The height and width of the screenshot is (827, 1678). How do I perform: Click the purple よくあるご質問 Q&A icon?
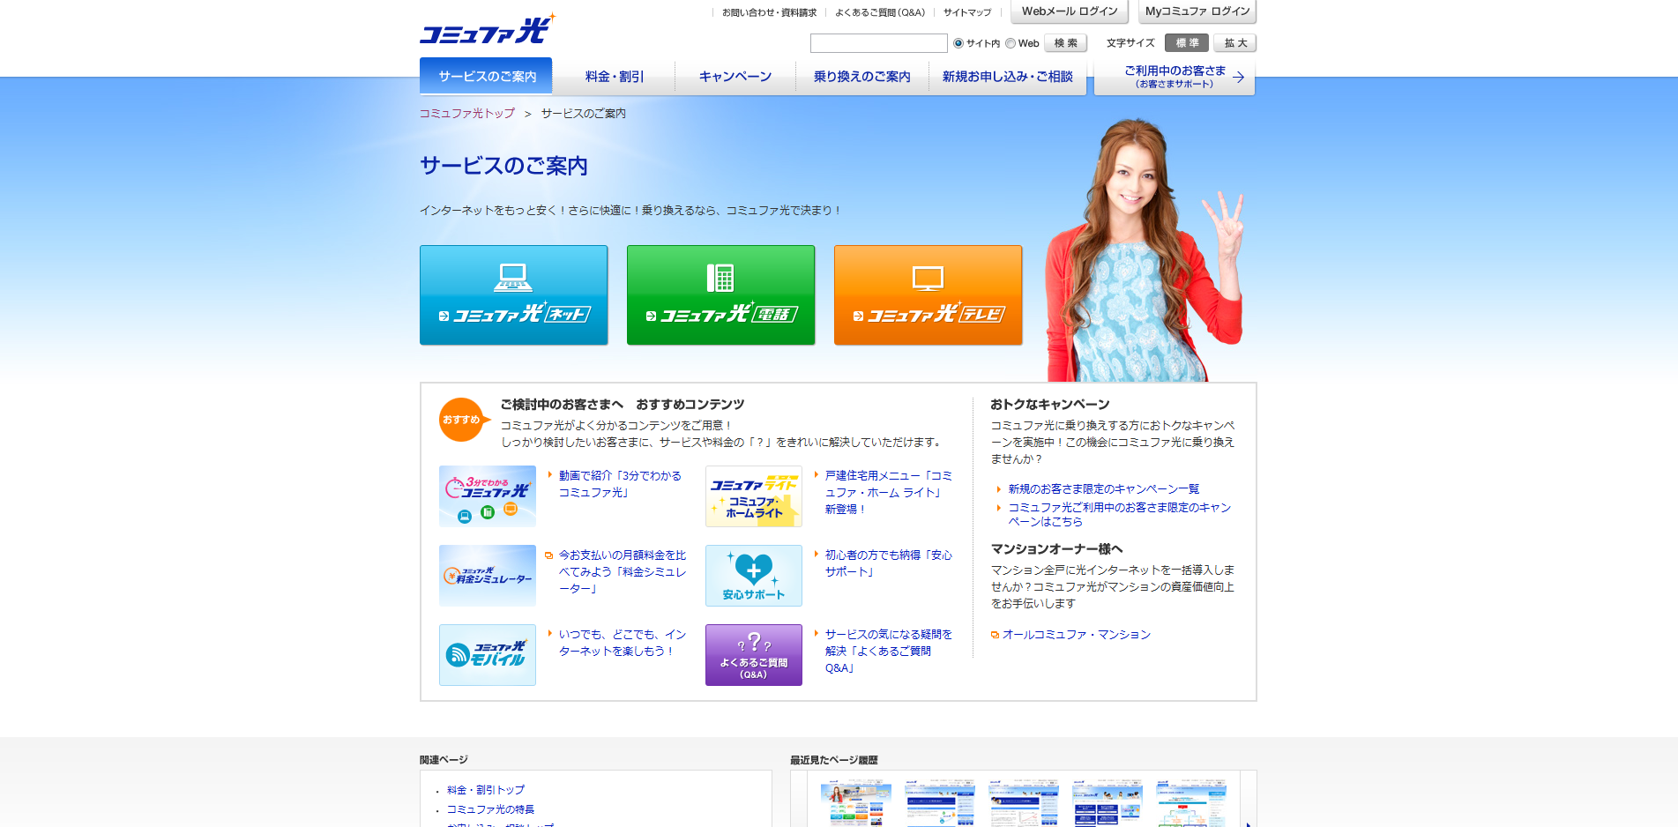pos(754,655)
